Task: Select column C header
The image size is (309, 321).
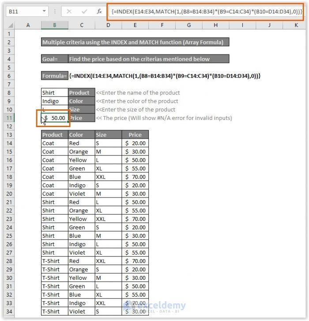Action: tap(82, 25)
